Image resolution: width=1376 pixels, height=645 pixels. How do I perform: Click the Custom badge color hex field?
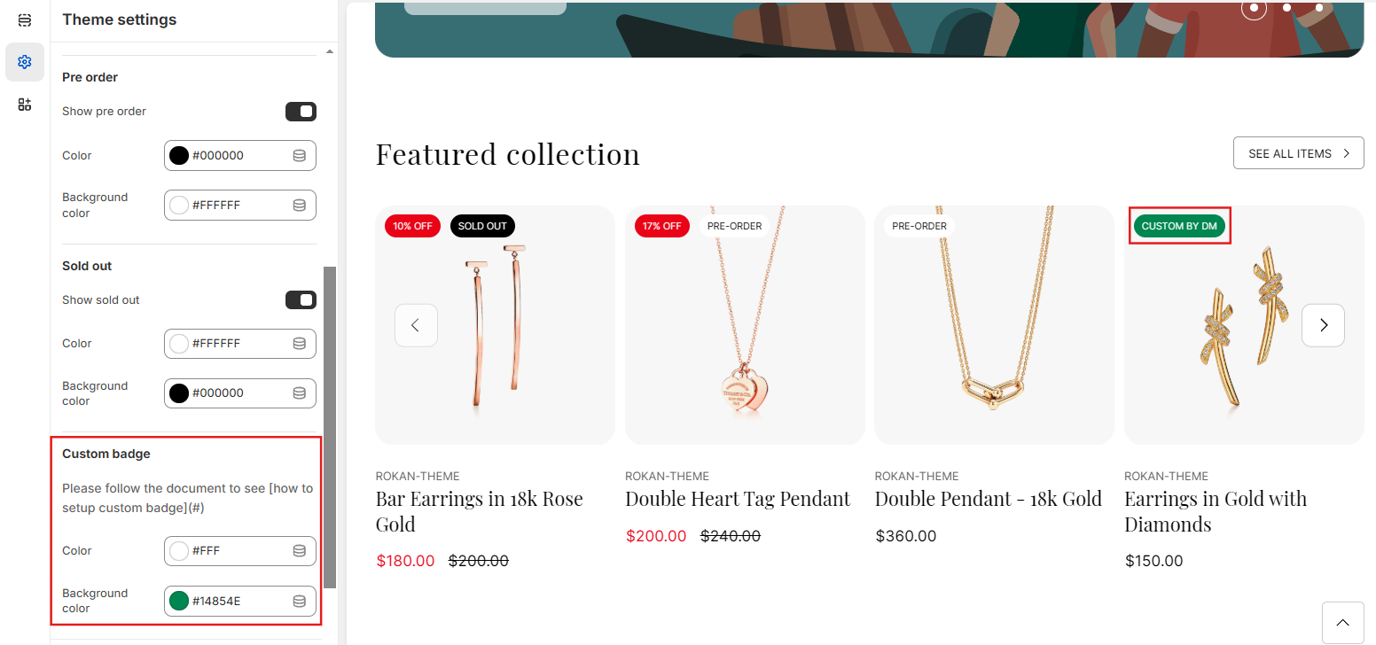coord(238,551)
